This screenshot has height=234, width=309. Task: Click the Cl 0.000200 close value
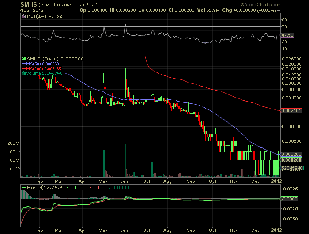(x=181, y=11)
